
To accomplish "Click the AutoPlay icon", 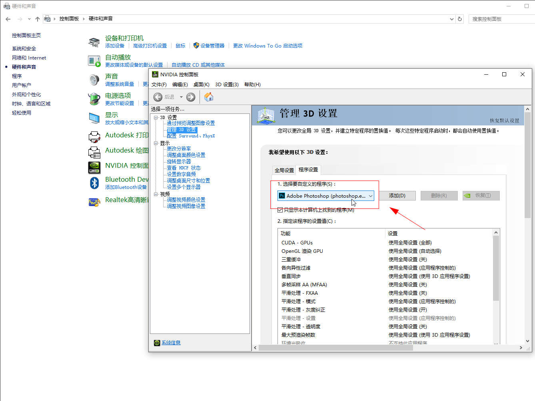I will [x=94, y=61].
